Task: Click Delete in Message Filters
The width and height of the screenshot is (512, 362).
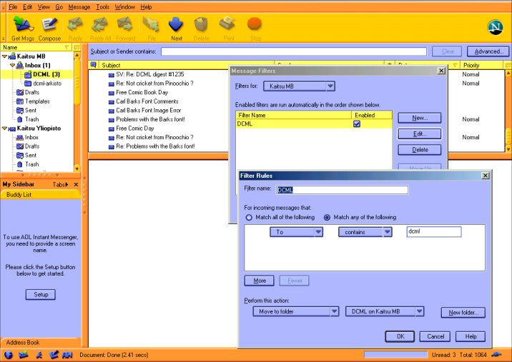Action: click(x=420, y=150)
